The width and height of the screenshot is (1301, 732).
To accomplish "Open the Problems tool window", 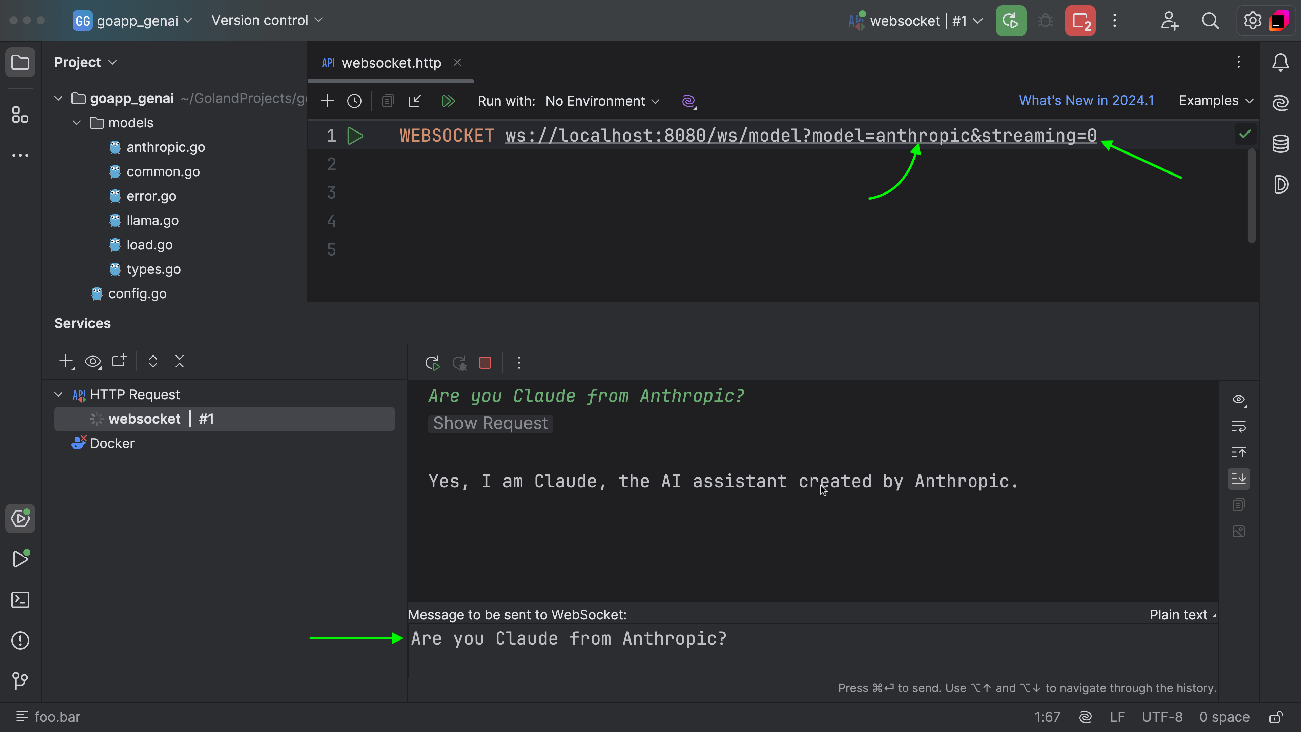I will tap(20, 640).
